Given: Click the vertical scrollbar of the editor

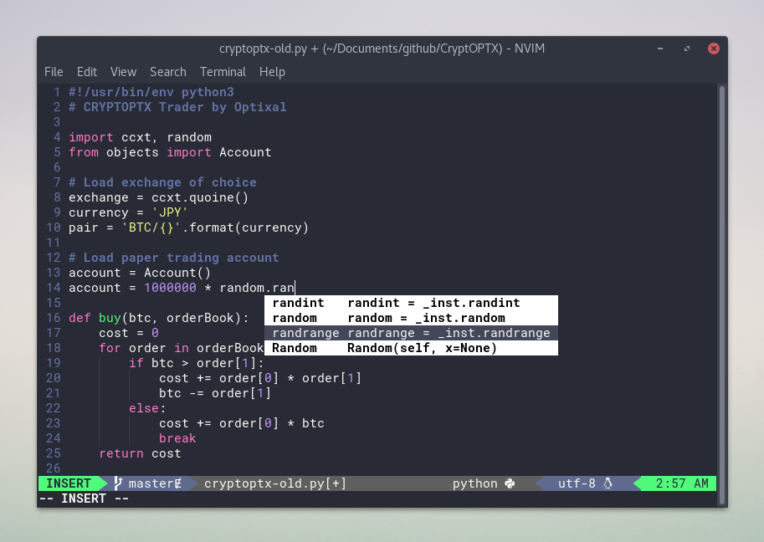Looking at the screenshot, I should [x=722, y=294].
